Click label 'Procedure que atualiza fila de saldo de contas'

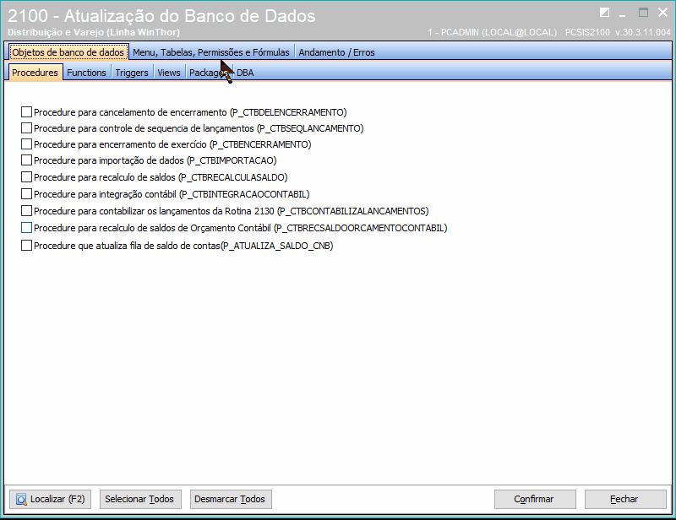tap(128, 245)
